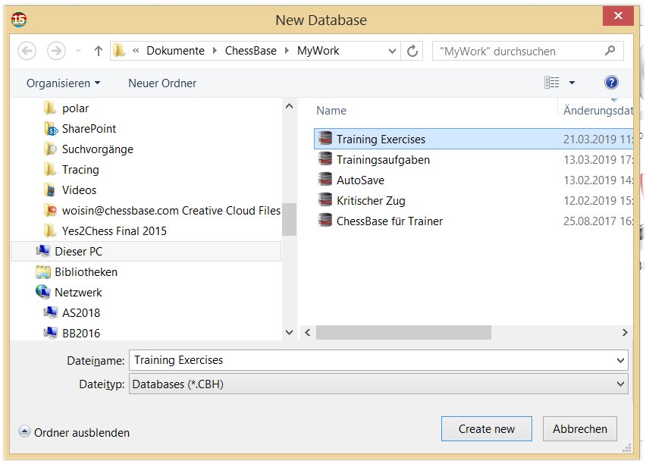
Task: Collapse folders with Ordner ausblenden
Action: (74, 432)
